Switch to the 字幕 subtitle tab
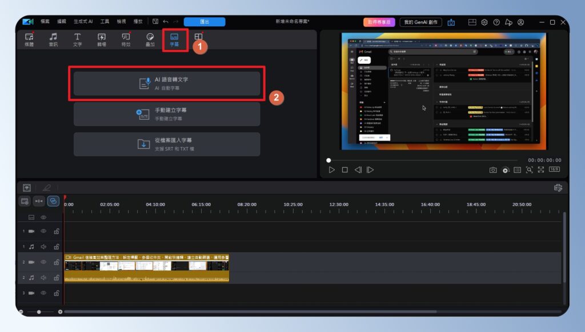This screenshot has height=332, width=585. 174,39
